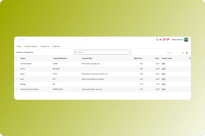The image size is (205, 136).
Task: Sort by Sales Price column header
Action: click(x=138, y=58)
